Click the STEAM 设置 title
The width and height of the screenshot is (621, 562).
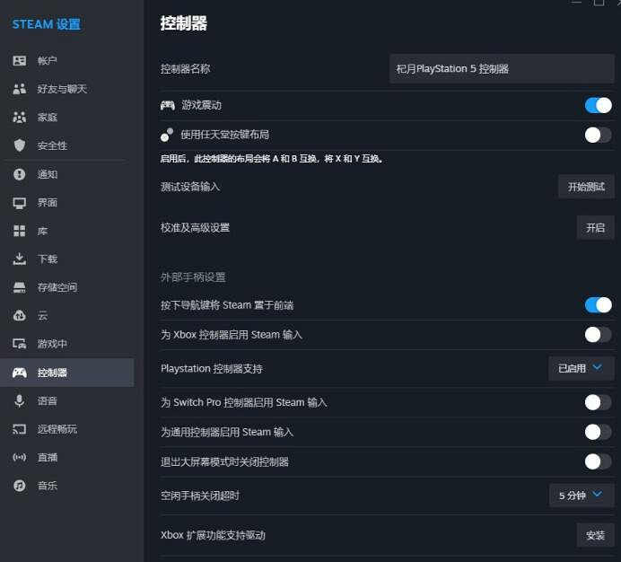point(47,24)
